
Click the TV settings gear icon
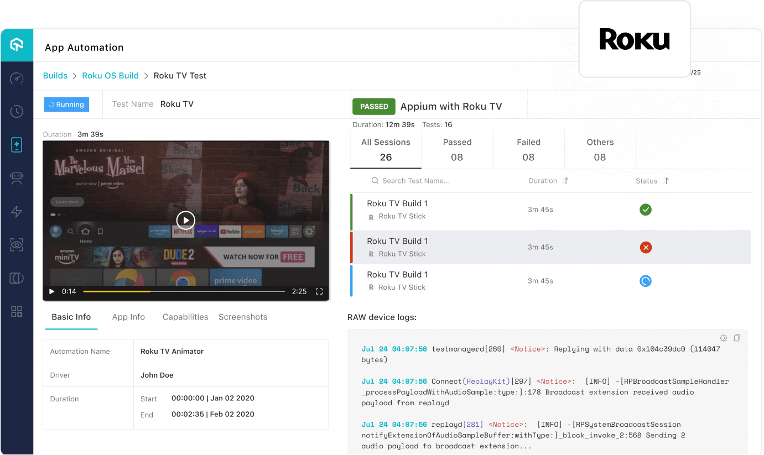(309, 232)
